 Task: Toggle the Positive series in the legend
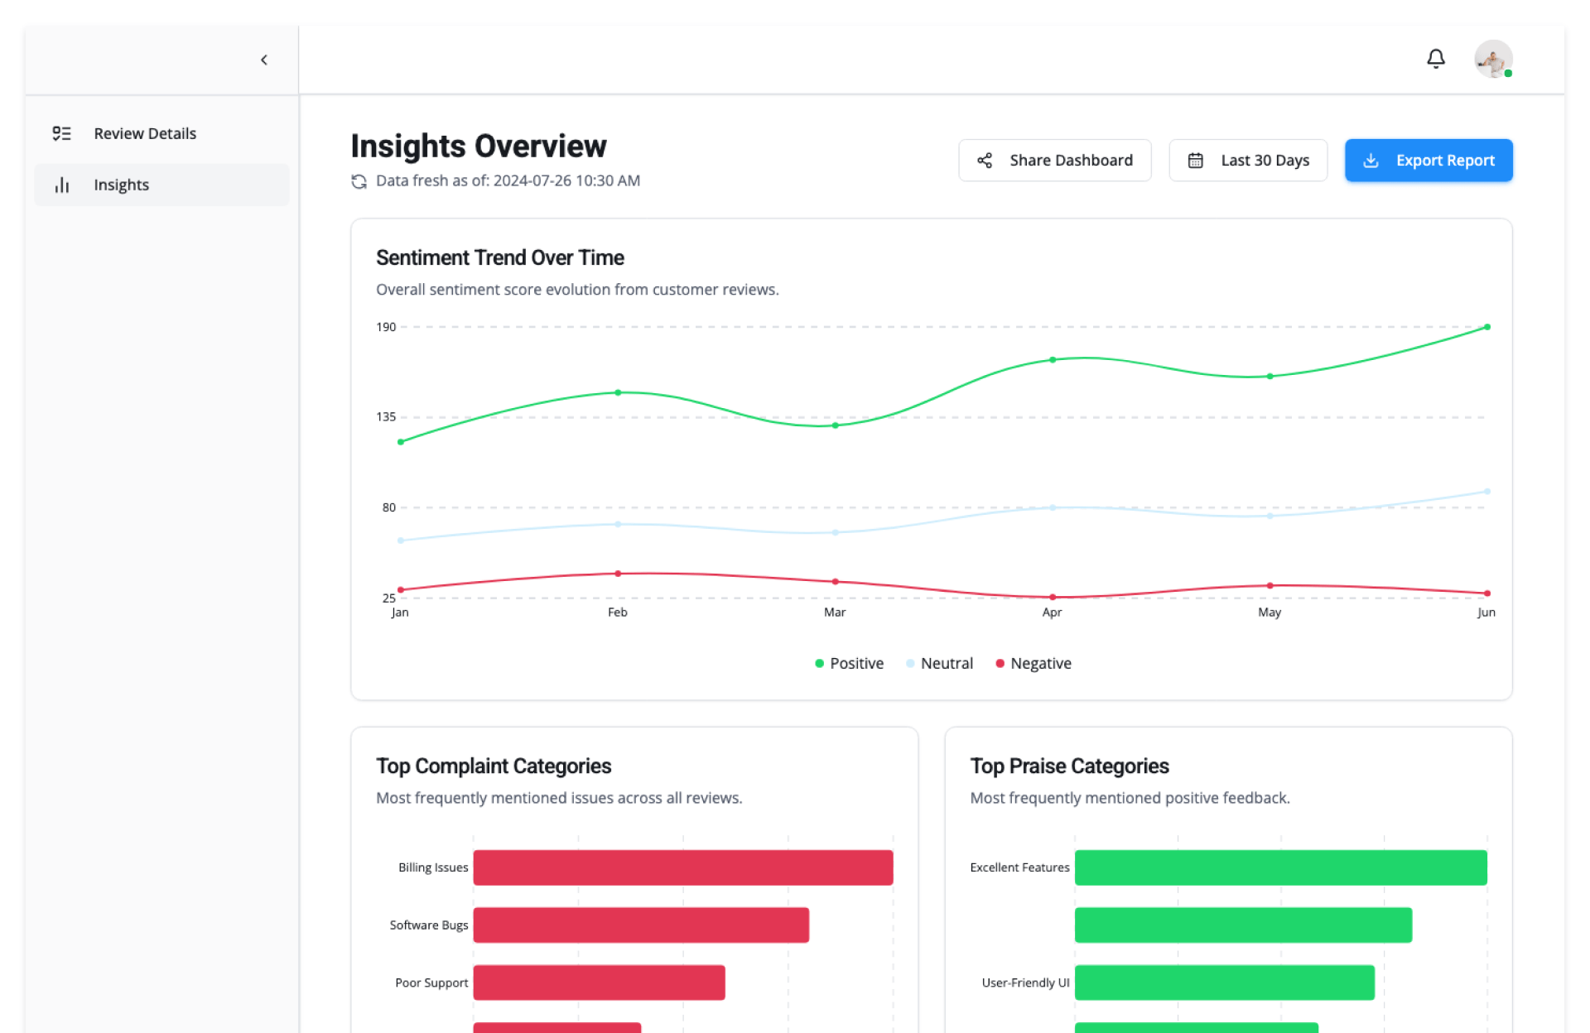click(x=849, y=663)
